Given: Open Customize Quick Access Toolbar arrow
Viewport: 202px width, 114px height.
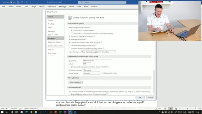Looking at the screenshot, I should click(31, 2).
